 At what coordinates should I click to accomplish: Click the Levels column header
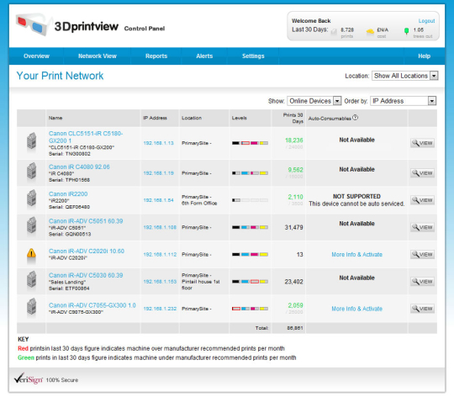click(x=239, y=118)
